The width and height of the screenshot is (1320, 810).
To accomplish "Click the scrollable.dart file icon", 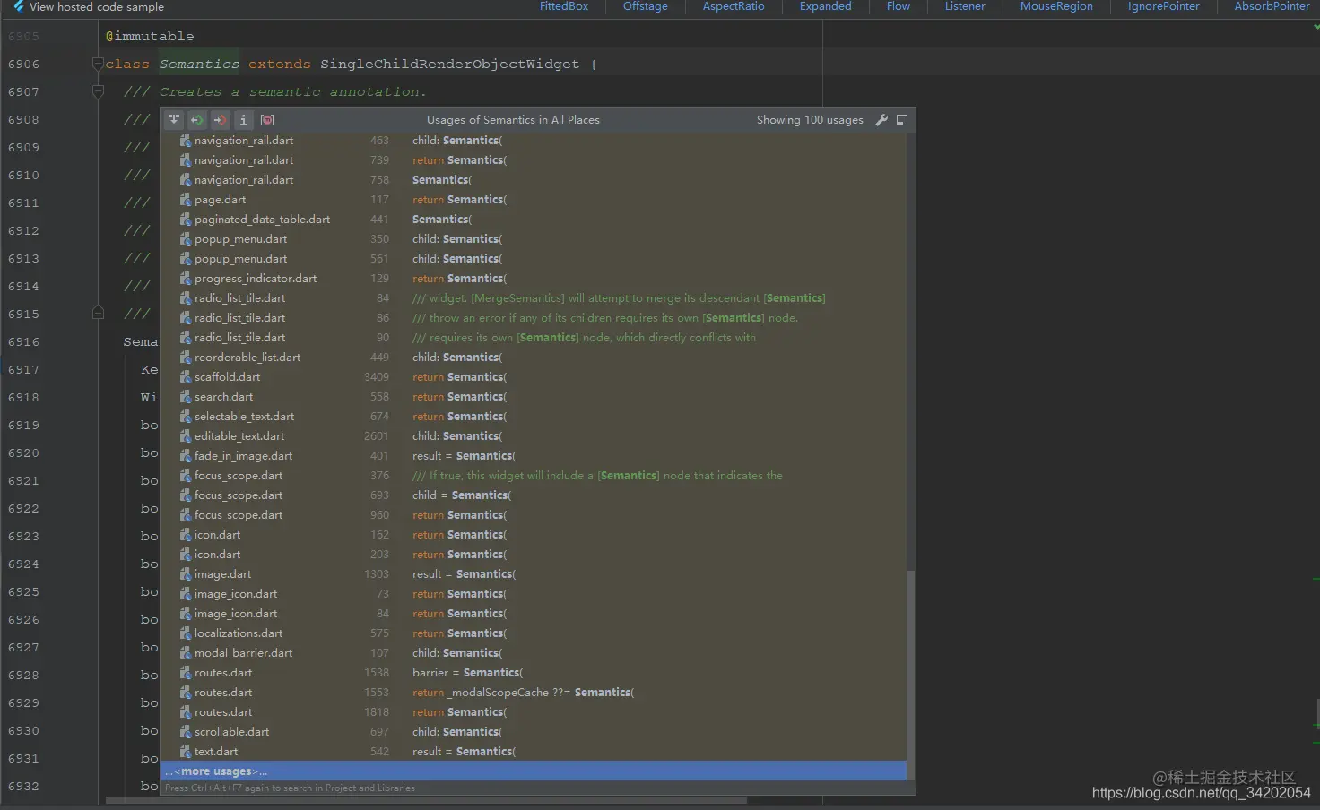I will coord(186,732).
